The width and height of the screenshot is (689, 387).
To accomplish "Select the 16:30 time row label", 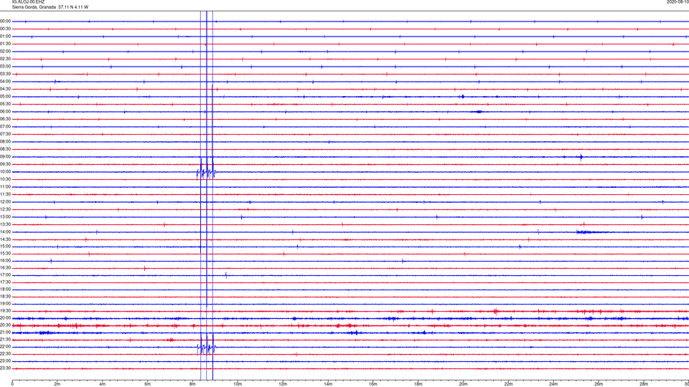I will click(x=6, y=267).
